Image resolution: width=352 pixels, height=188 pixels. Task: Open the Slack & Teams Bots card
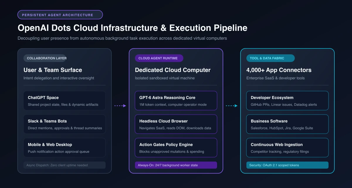pos(65,124)
